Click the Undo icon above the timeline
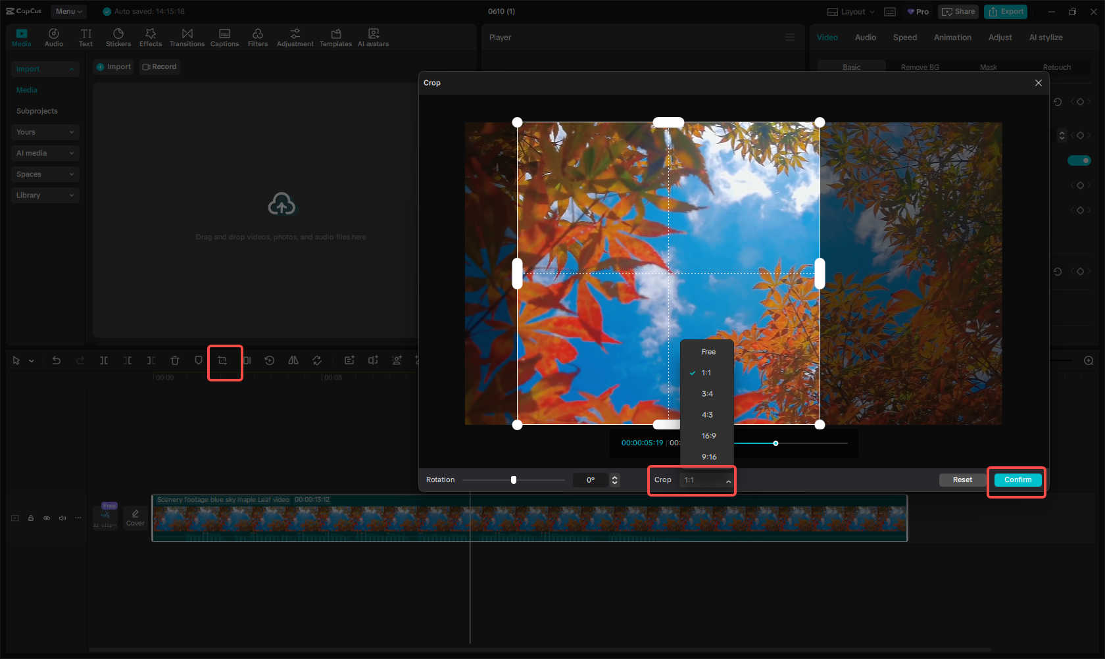Viewport: 1105px width, 659px height. coord(56,361)
